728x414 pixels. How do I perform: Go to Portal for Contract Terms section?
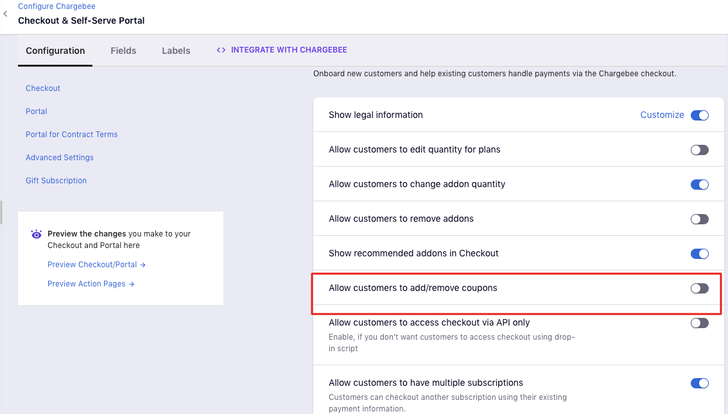click(x=71, y=135)
